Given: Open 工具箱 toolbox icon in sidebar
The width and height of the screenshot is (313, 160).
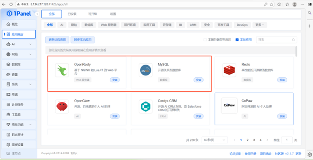Looking at the screenshot, I should (x=8, y=114).
